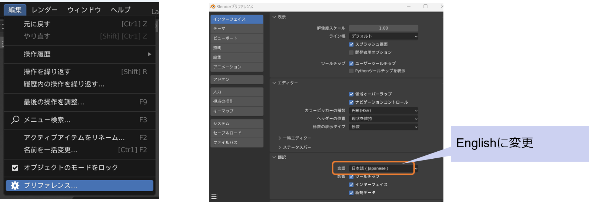
Task: Open ヘッダーの位置 dropdown
Action: tap(384, 119)
